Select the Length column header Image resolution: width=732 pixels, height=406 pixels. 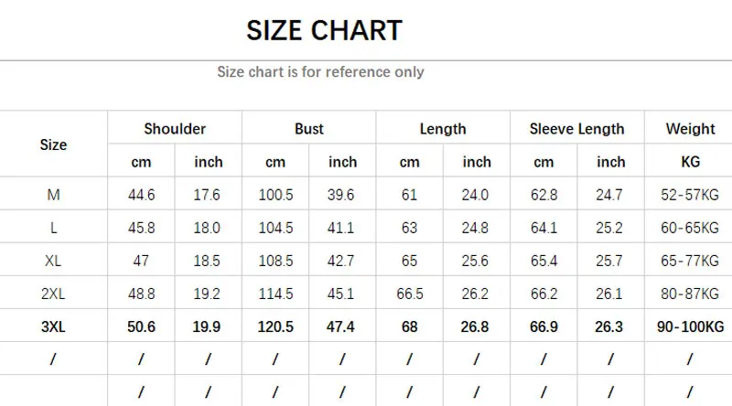pyautogui.click(x=443, y=129)
